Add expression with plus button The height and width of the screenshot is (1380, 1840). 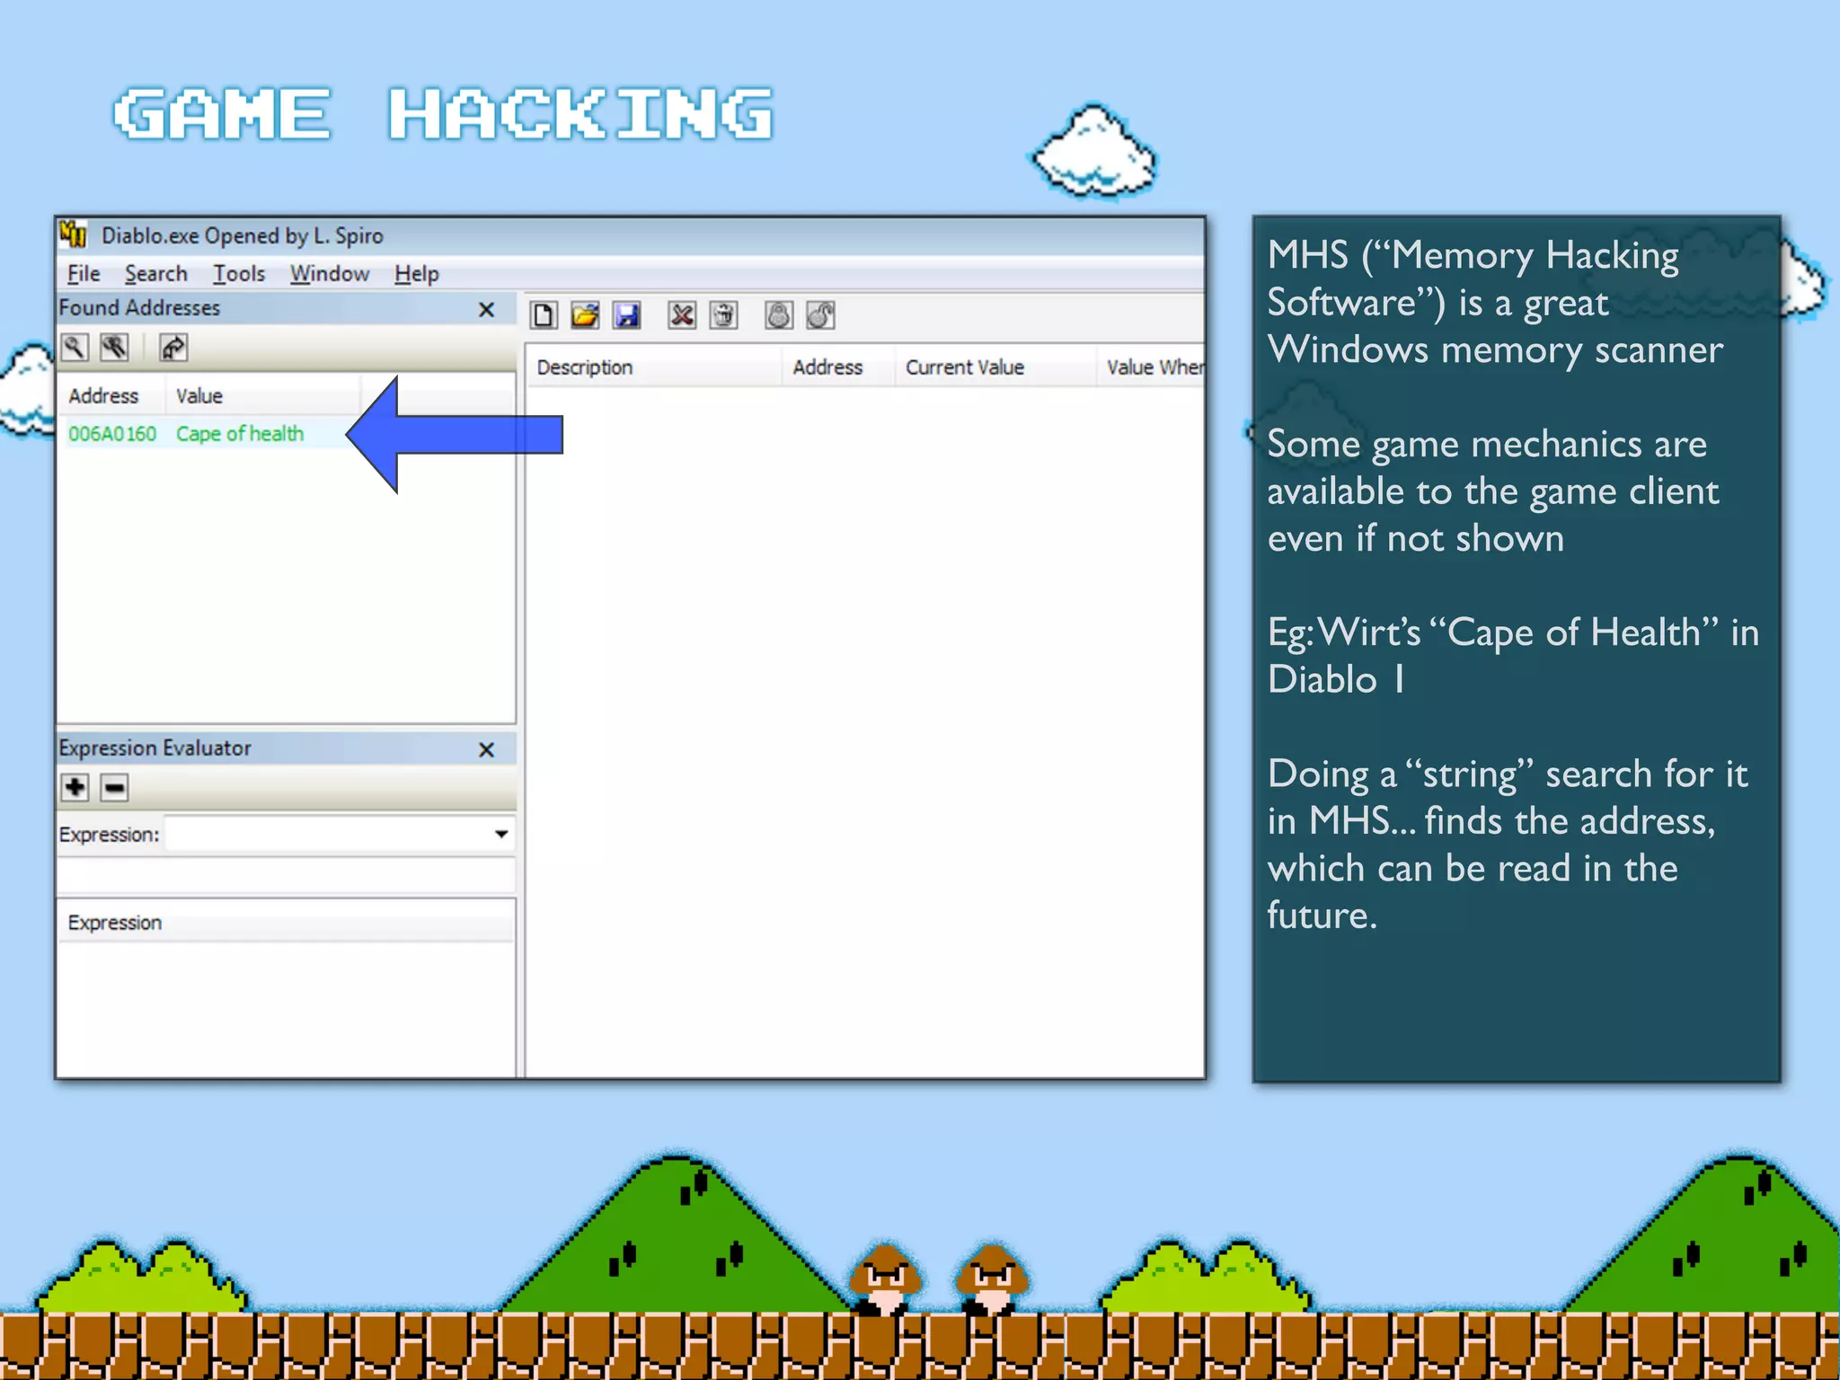75,788
